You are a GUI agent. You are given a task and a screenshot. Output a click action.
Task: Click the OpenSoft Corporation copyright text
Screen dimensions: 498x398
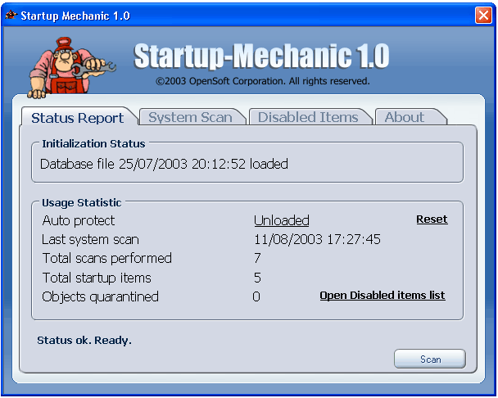[x=263, y=81]
